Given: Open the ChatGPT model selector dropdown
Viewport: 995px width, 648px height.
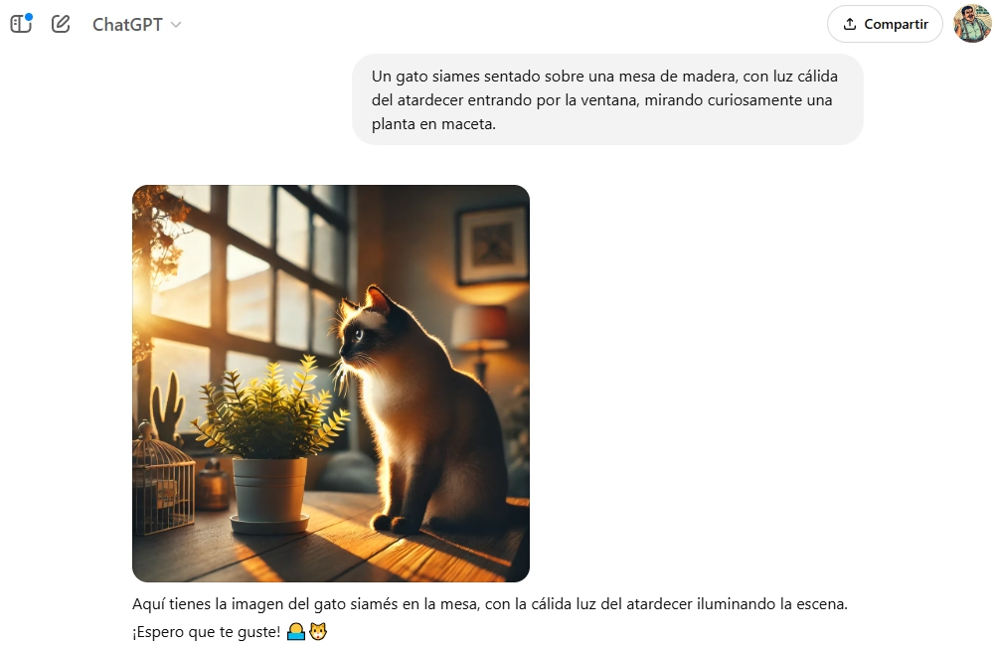Looking at the screenshot, I should coord(136,24).
